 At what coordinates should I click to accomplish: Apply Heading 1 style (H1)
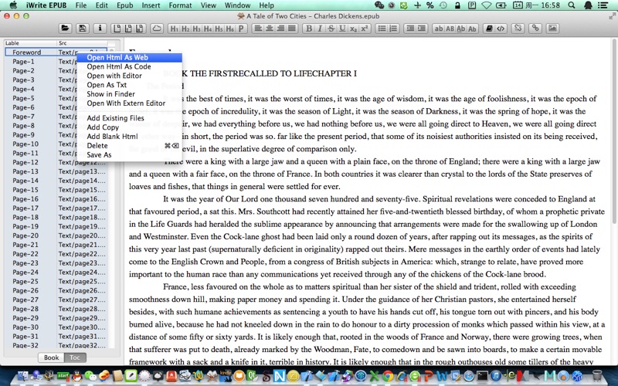174,29
